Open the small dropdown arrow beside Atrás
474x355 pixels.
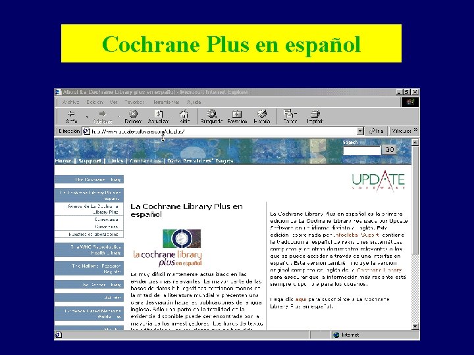coord(87,116)
